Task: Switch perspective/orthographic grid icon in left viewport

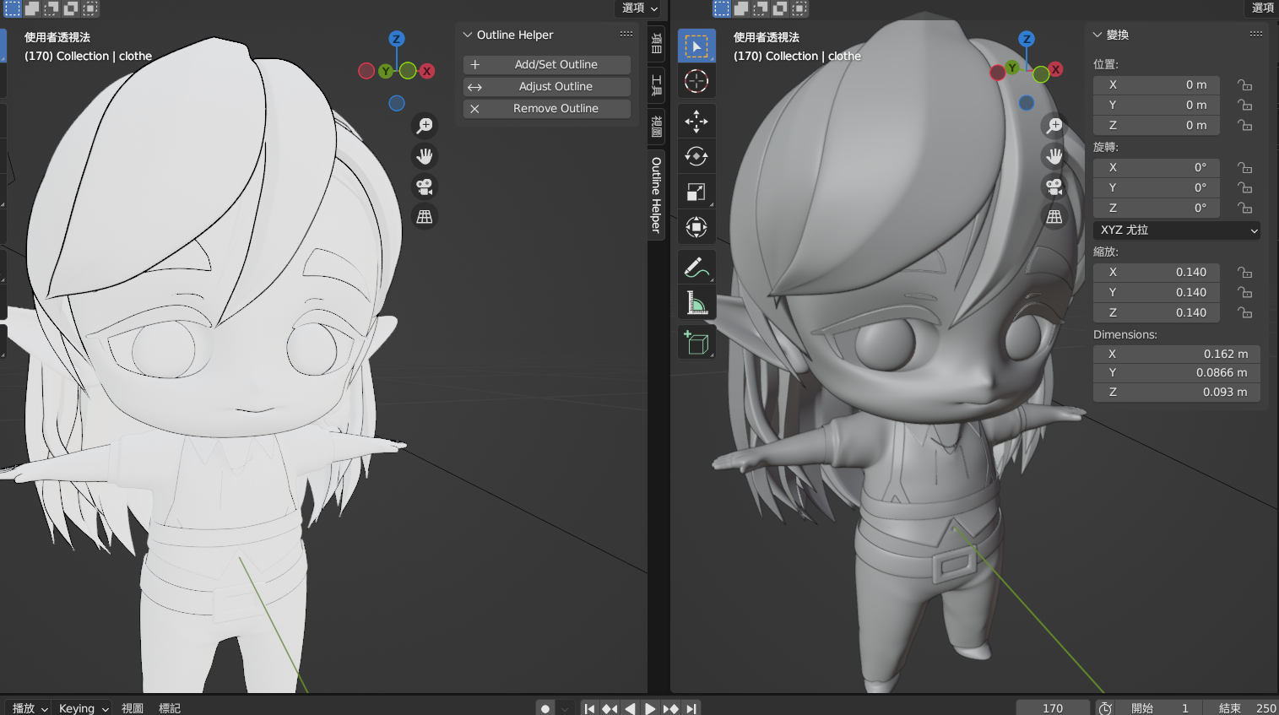Action: pos(425,217)
